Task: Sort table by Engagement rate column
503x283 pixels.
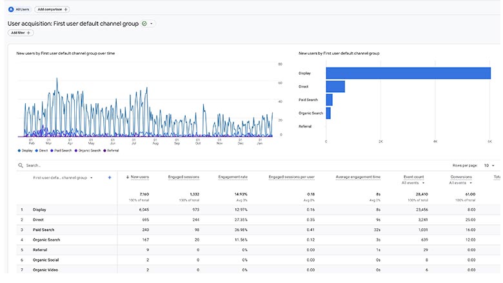Action: coord(233,177)
